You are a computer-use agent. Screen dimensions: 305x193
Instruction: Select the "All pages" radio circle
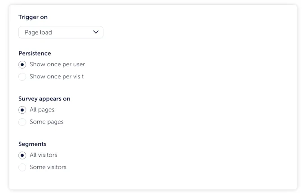pyautogui.click(x=22, y=110)
